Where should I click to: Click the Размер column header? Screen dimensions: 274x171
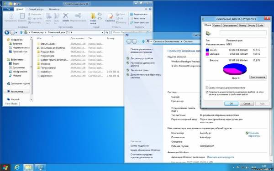point(111,38)
